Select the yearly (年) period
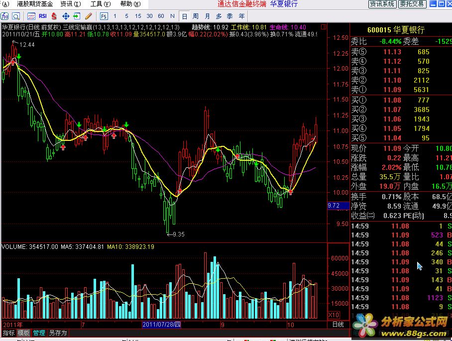Screen dimensions: 452x341 [241, 16]
